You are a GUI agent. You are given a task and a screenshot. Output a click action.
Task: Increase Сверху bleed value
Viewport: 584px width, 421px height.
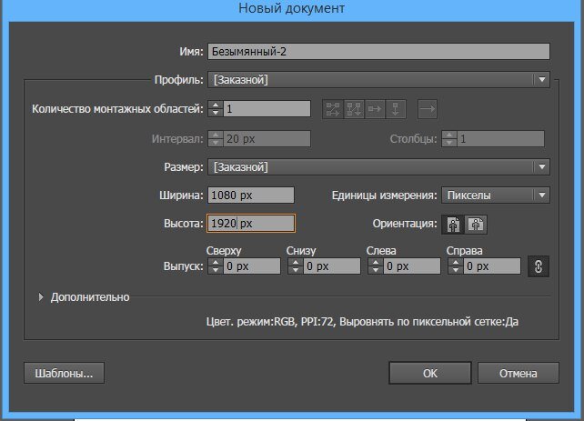(216, 263)
